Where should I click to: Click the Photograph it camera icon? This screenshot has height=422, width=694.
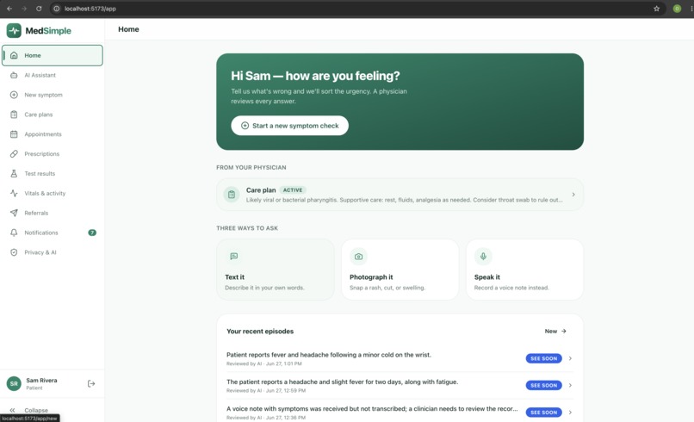coord(358,257)
